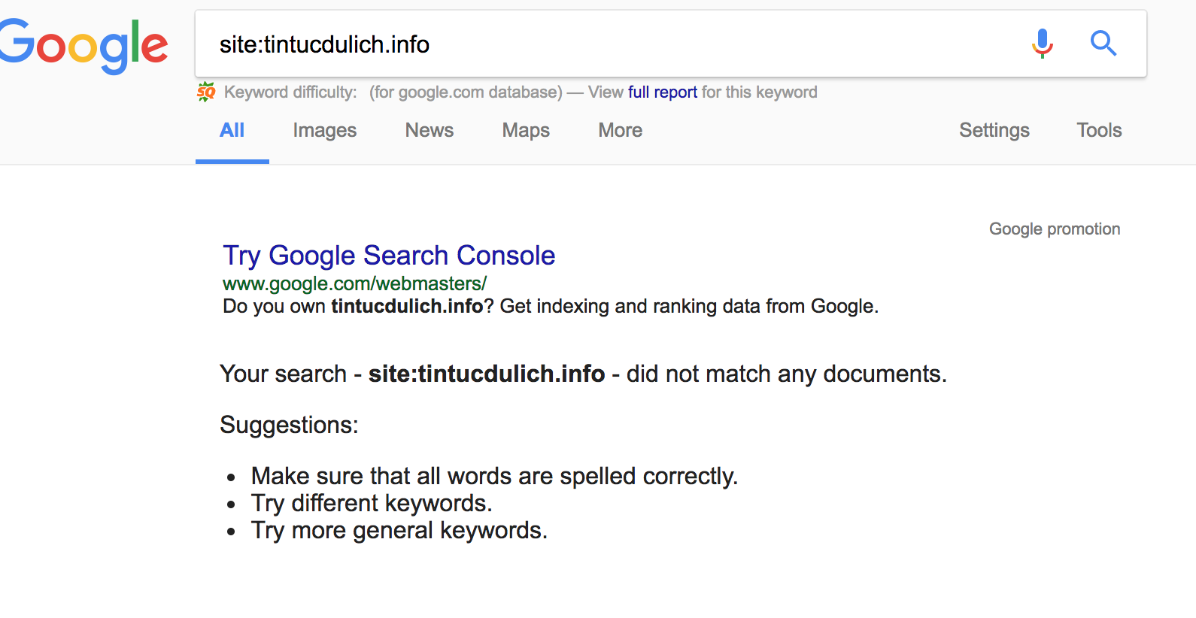
Task: Click the magnifying glass search button
Action: [x=1103, y=44]
